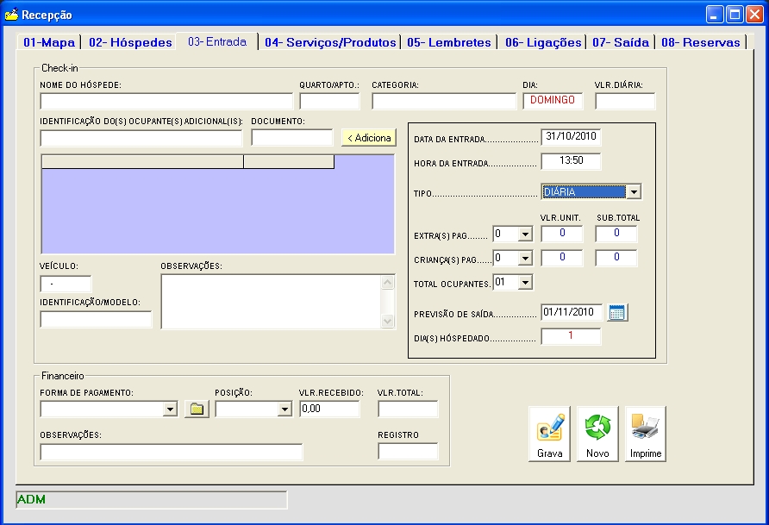The height and width of the screenshot is (525, 769).
Task: Open the Criança(s) Pag quantity dropdown
Action: click(525, 258)
